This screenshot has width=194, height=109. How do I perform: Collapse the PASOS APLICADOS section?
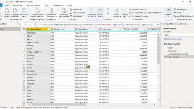click(163, 44)
